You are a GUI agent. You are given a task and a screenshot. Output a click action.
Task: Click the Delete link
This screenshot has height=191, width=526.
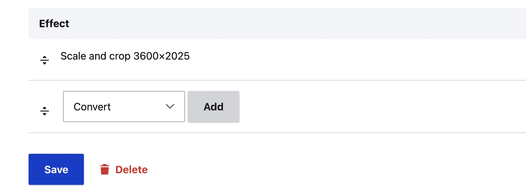click(131, 169)
